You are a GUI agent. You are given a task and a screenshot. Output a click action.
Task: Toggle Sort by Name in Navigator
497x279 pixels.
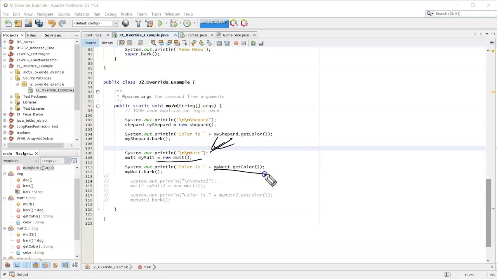tap(65, 265)
